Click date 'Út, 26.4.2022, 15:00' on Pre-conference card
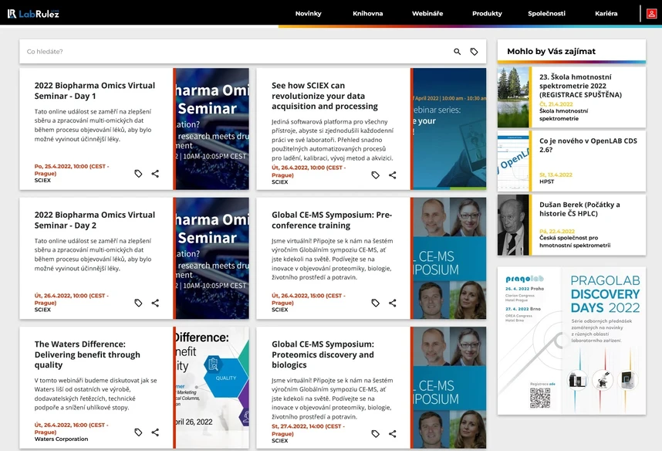This screenshot has width=662, height=451. tap(308, 299)
